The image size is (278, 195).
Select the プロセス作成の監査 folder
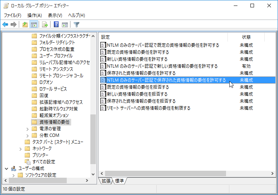click(x=53, y=49)
